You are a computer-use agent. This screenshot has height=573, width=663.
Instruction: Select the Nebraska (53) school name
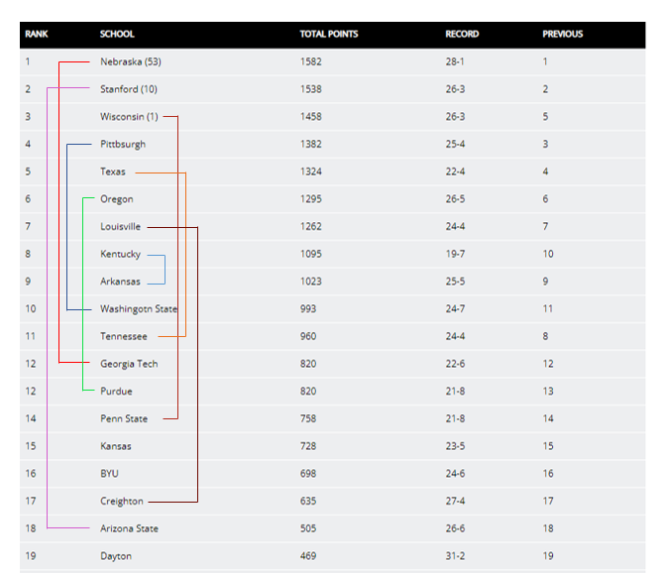131,61
